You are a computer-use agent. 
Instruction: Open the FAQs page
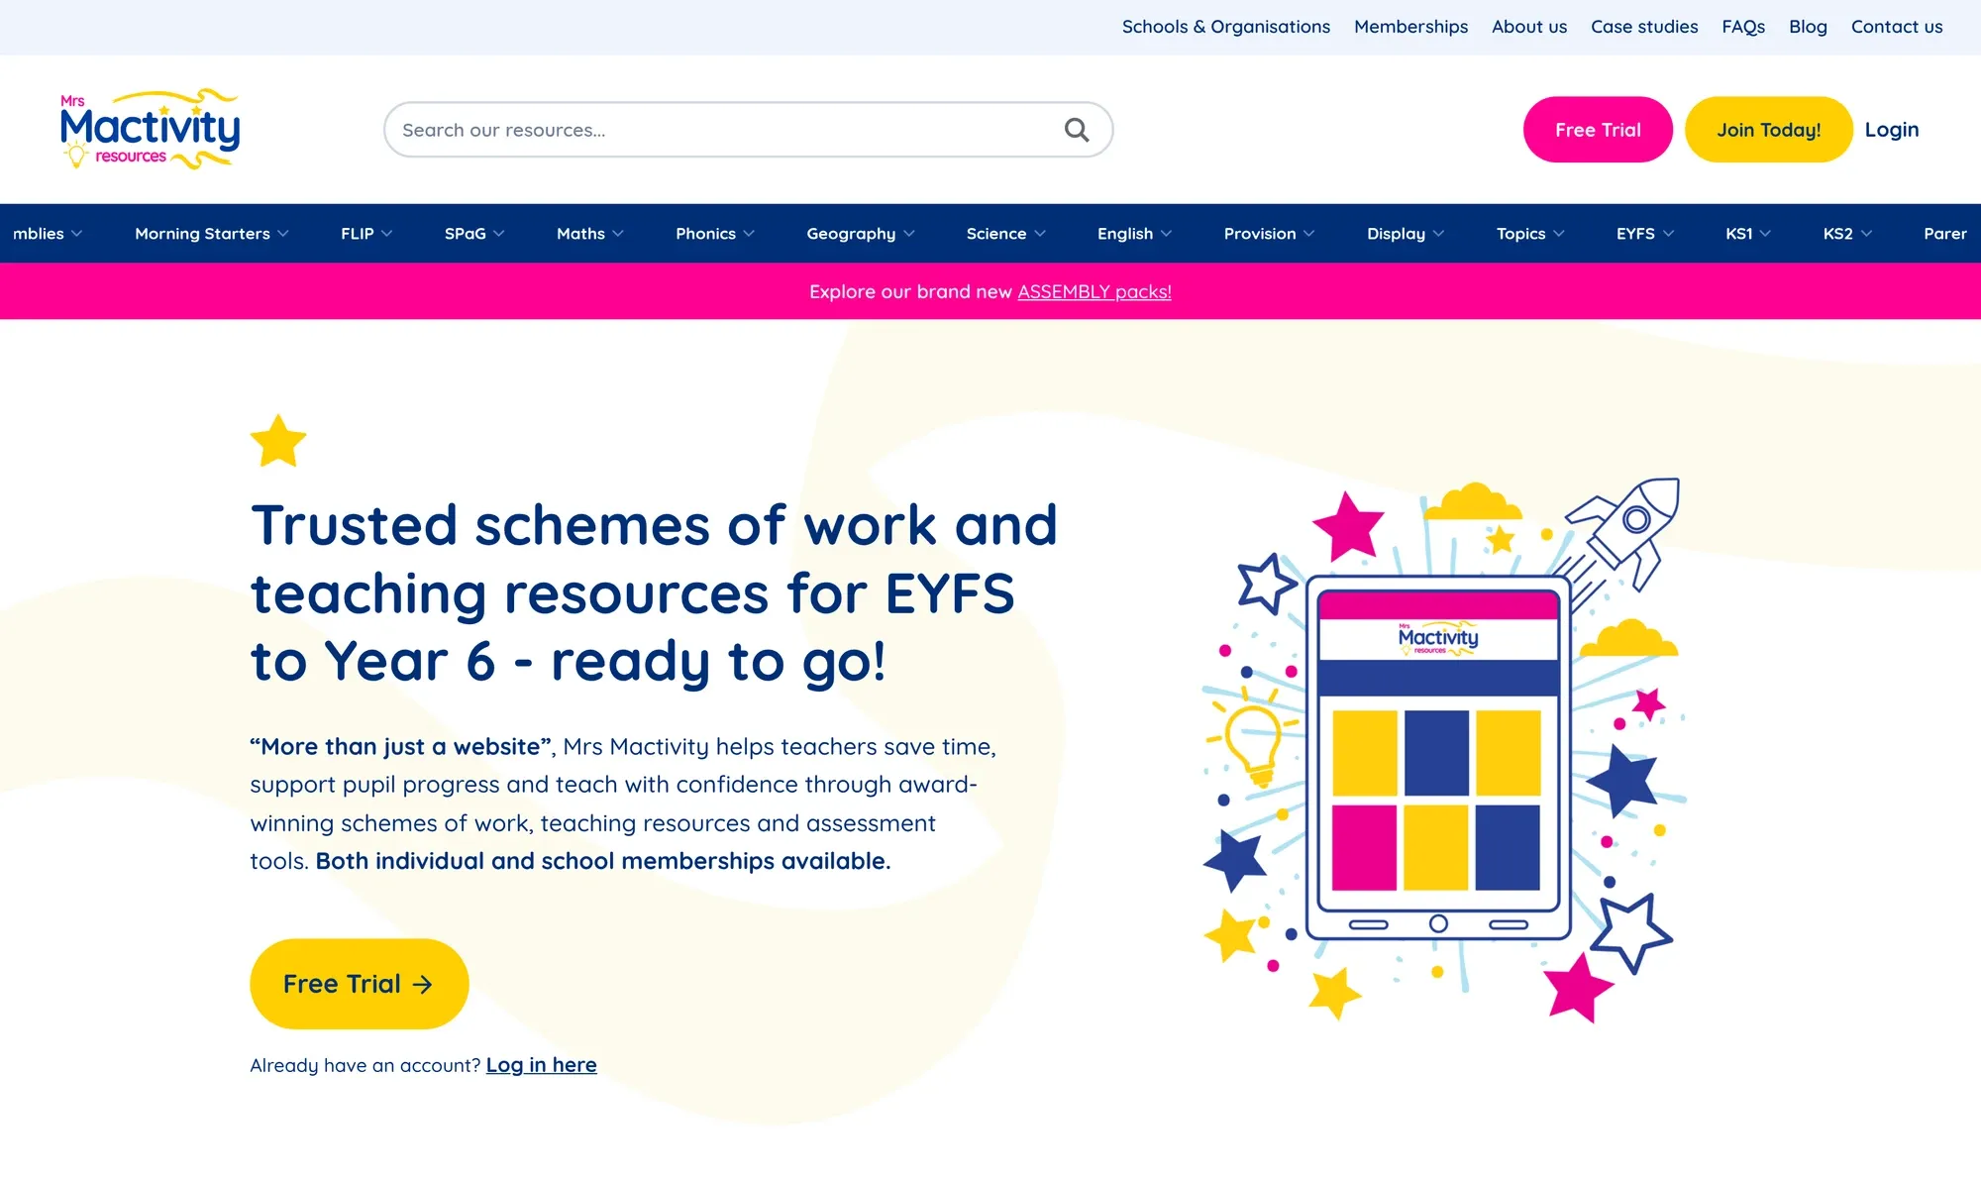point(1743,27)
